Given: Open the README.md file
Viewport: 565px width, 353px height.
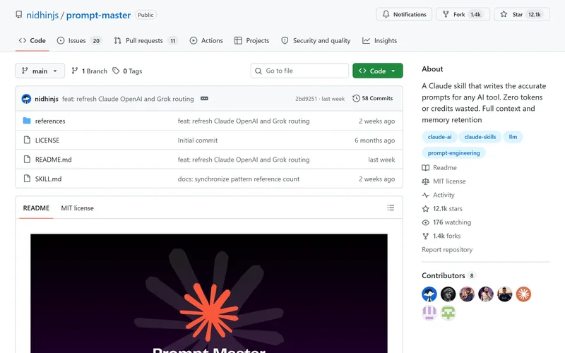Looking at the screenshot, I should (54, 160).
